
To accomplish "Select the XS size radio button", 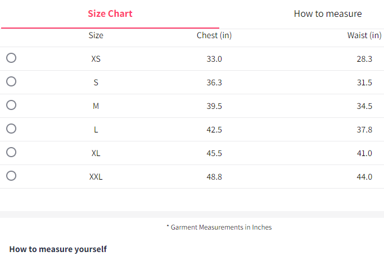I will [x=11, y=58].
